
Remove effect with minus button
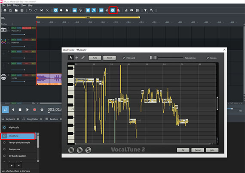18,166
